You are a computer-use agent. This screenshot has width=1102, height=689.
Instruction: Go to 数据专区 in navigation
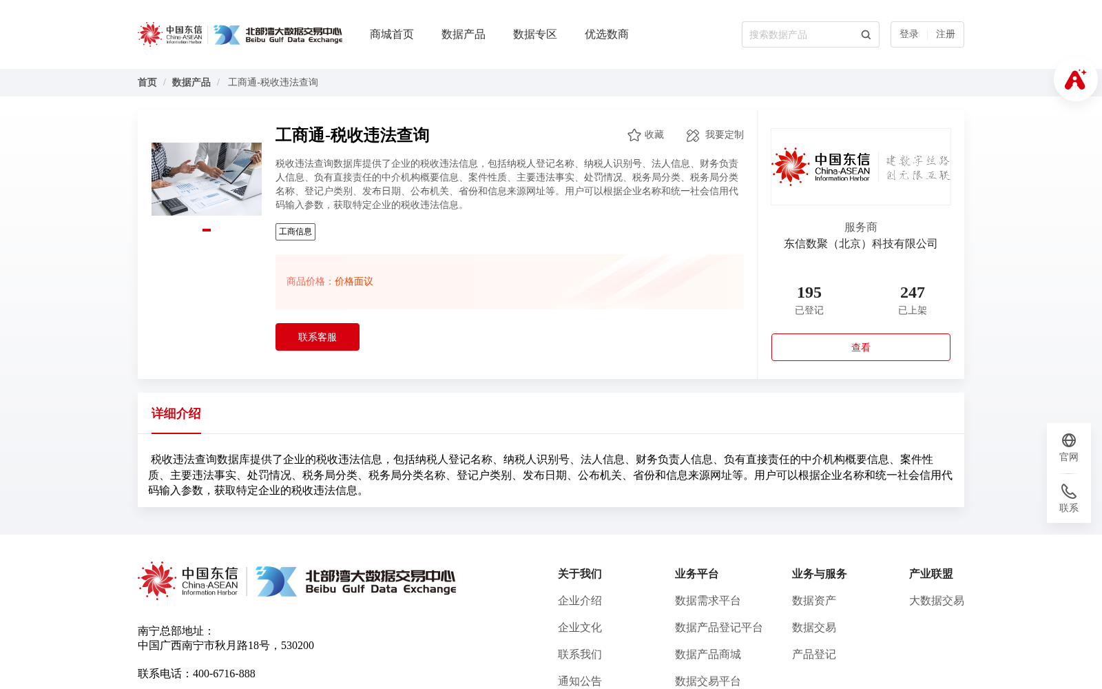tap(535, 34)
